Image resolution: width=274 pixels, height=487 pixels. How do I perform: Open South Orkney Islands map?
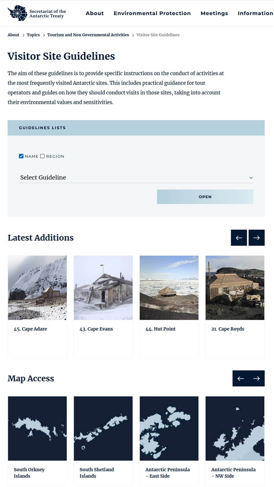pyautogui.click(x=37, y=428)
